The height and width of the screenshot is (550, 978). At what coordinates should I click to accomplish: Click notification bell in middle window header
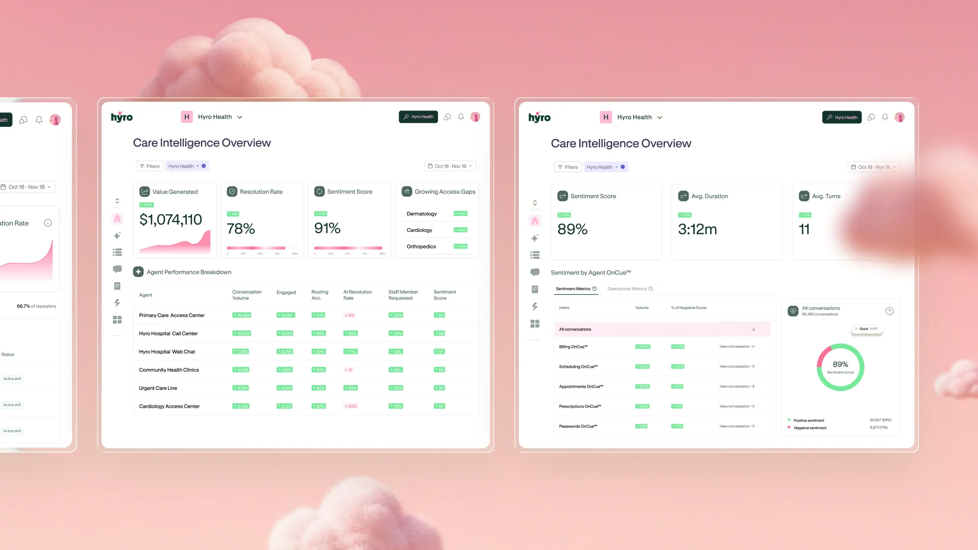coord(461,117)
